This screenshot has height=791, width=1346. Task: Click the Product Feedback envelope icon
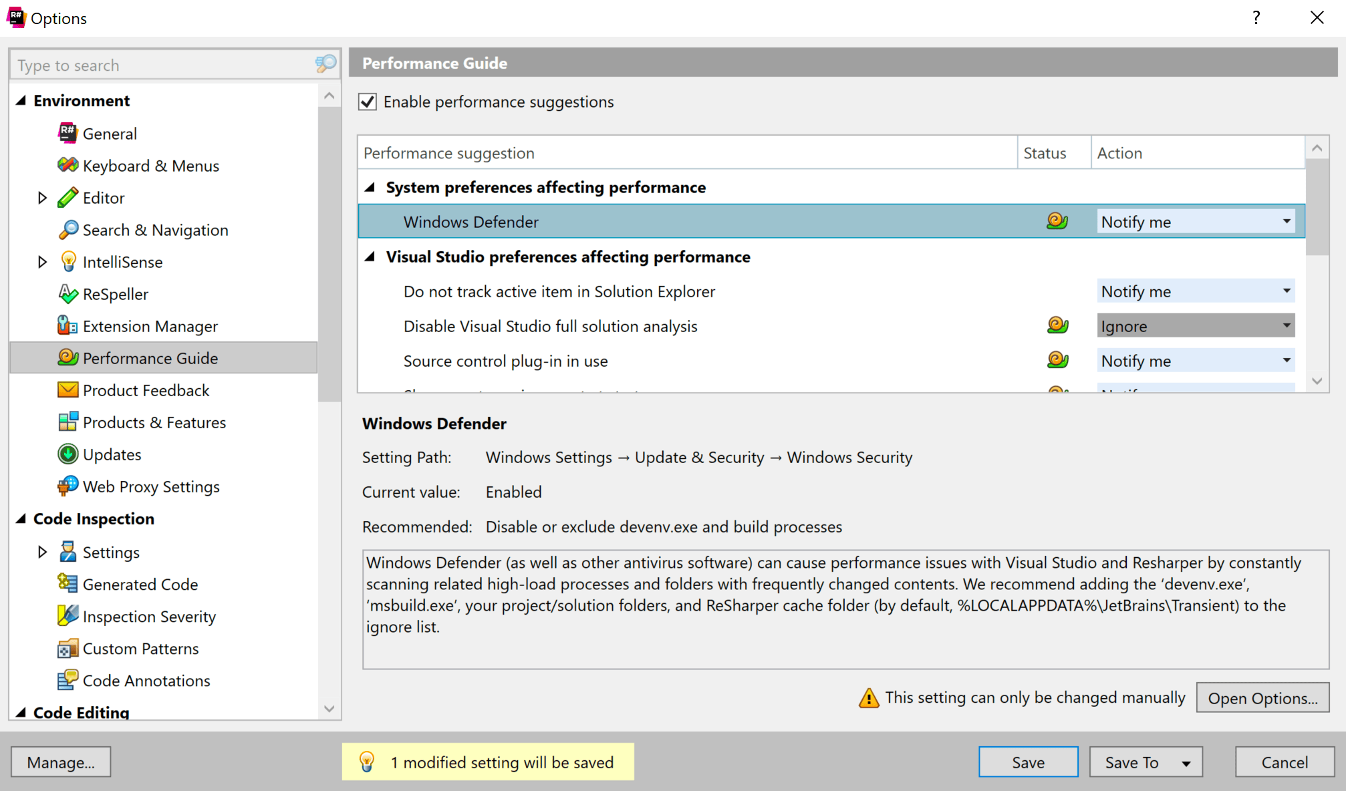click(68, 390)
